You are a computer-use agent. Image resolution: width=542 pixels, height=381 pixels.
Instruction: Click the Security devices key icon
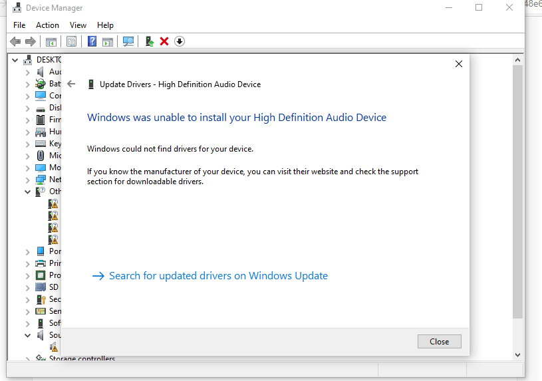click(x=41, y=299)
